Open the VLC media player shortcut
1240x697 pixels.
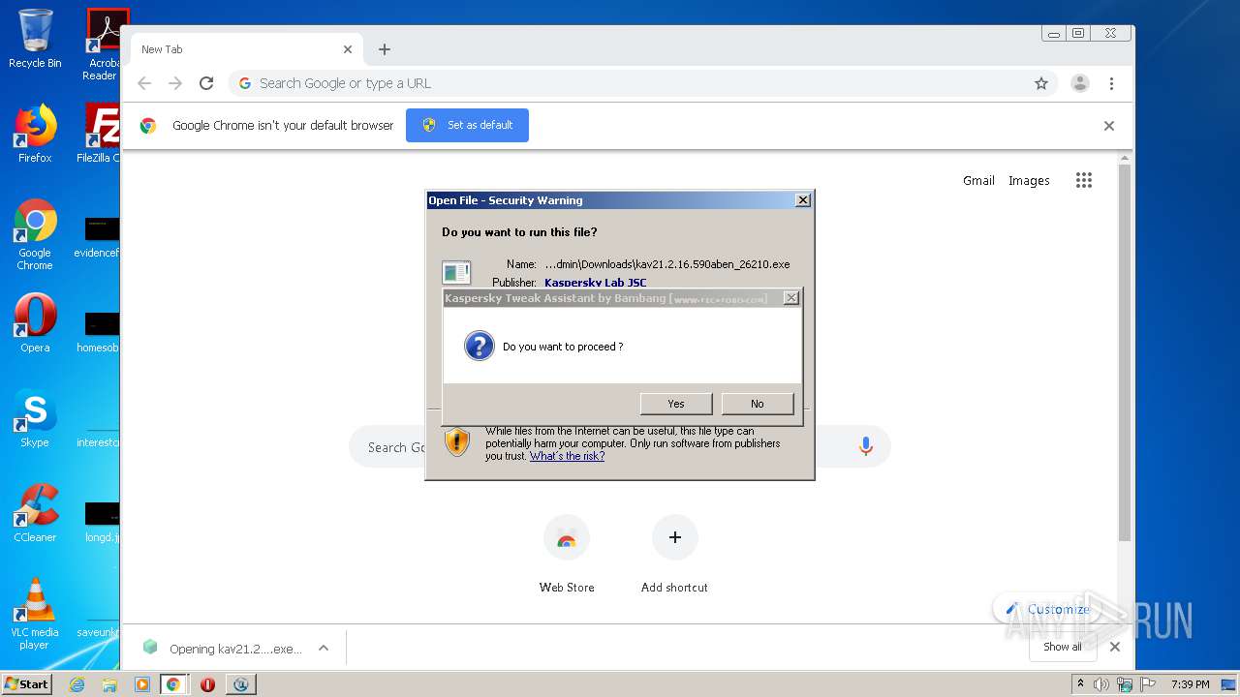click(x=35, y=614)
